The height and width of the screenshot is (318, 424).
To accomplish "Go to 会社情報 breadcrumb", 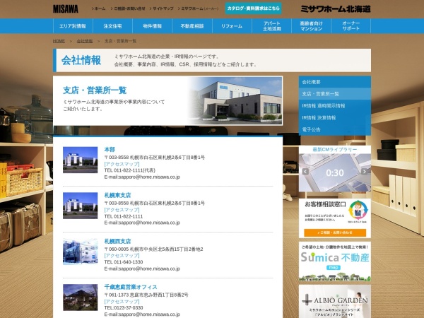I will point(85,41).
